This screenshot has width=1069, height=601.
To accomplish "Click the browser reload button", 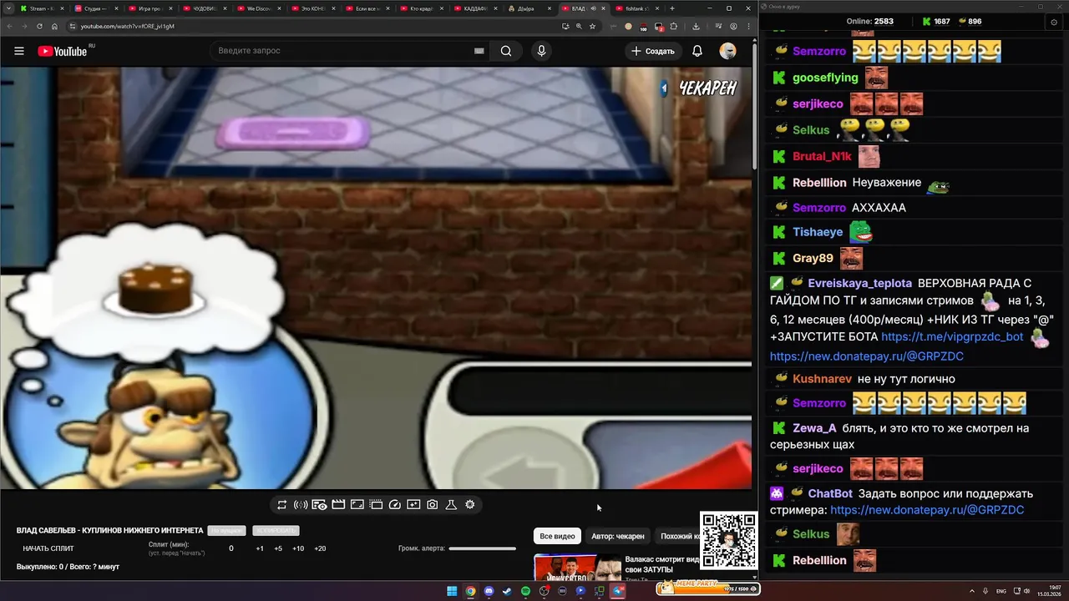I will click(x=39, y=26).
